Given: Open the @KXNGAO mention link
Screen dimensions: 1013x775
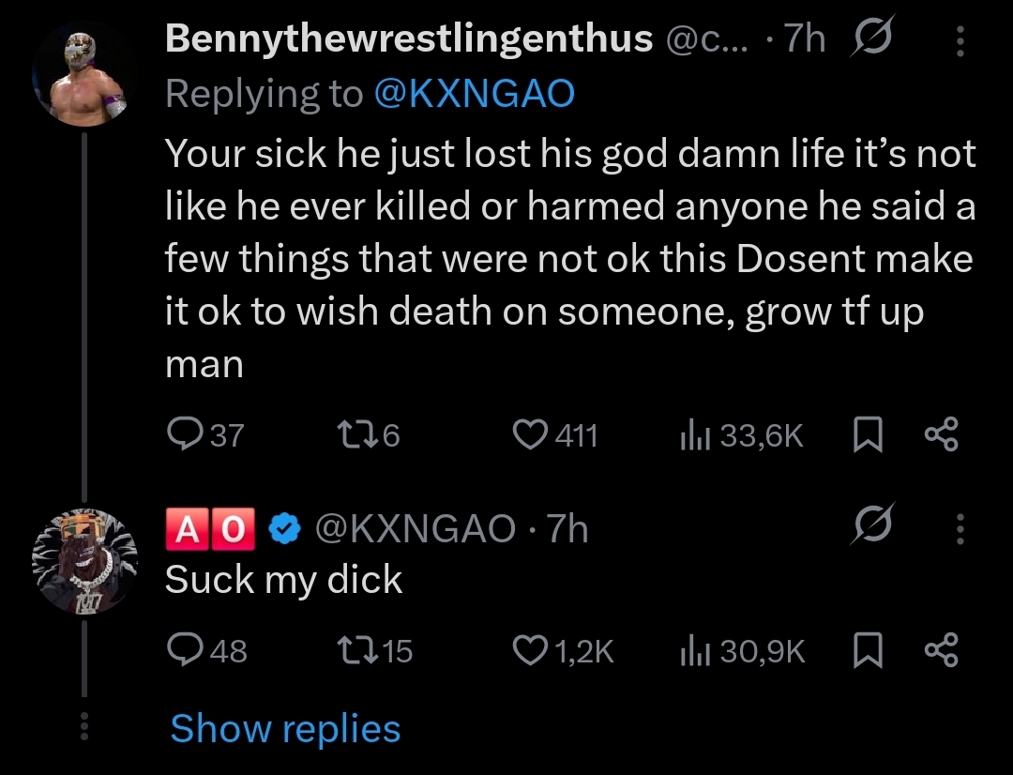Looking at the screenshot, I should coord(474,93).
